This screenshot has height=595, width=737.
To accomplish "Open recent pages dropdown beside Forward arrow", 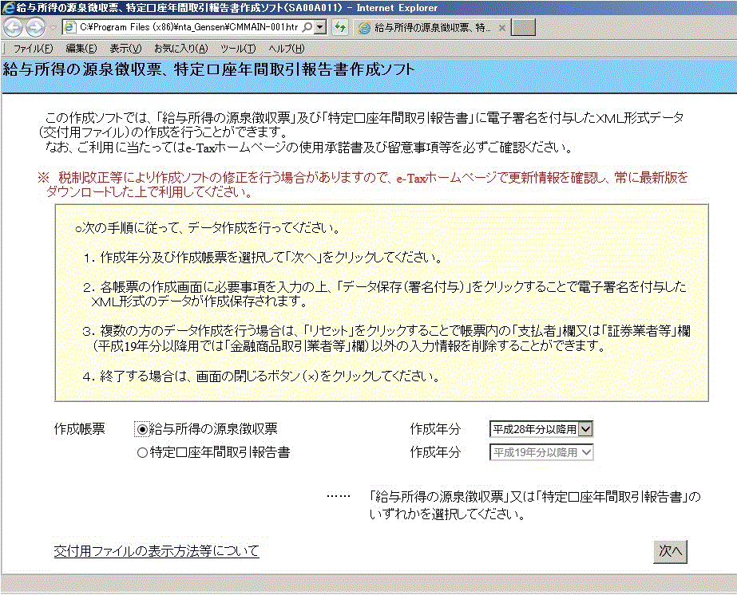I will [x=53, y=28].
